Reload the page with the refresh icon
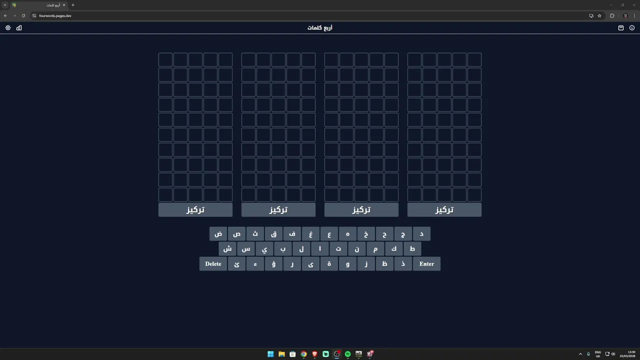Screen dimensions: 640x360 [23, 15]
